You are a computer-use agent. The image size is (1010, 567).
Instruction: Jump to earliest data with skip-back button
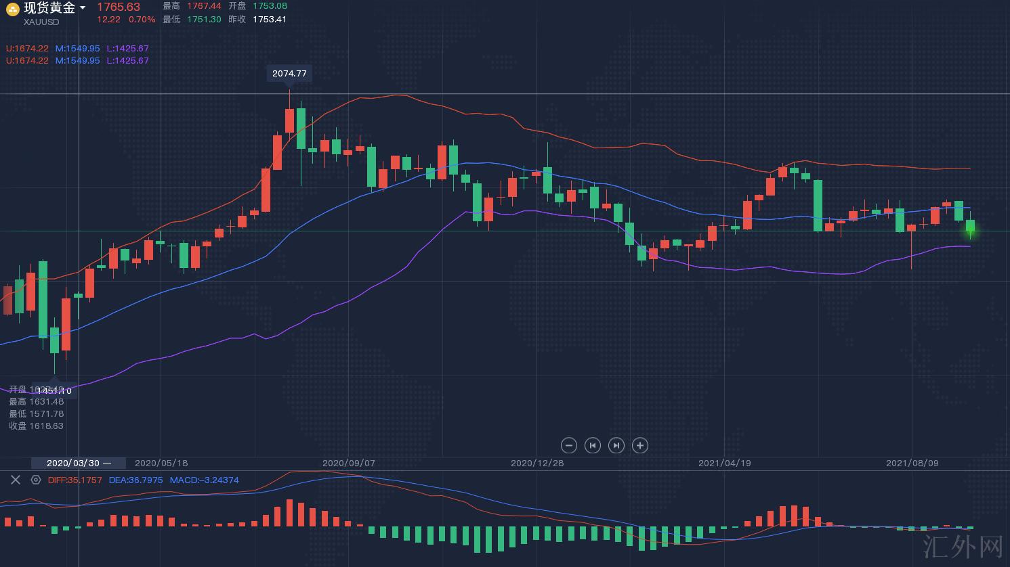593,445
